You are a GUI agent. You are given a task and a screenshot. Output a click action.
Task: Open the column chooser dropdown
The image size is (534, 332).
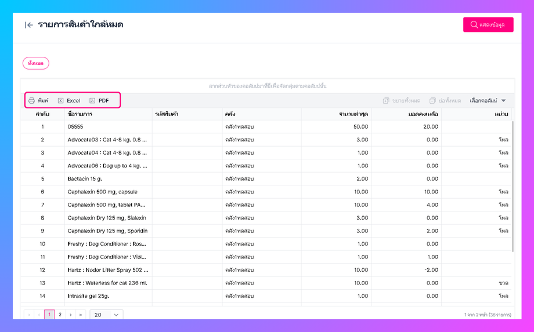pyautogui.click(x=488, y=101)
